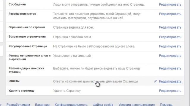Select the Удалить страницу row label
190x106 pixels.
pos(21,91)
